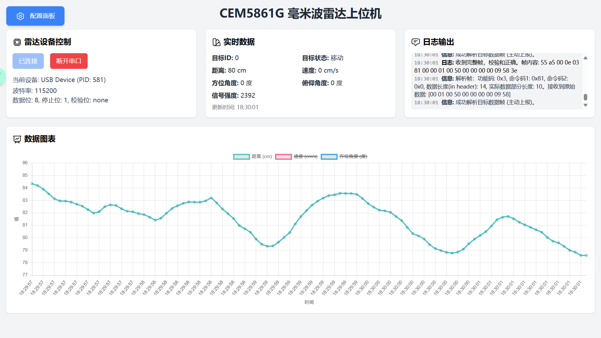This screenshot has width=601, height=338.
Task: Click the icon next to 实时数据 heading
Action: 216,42
